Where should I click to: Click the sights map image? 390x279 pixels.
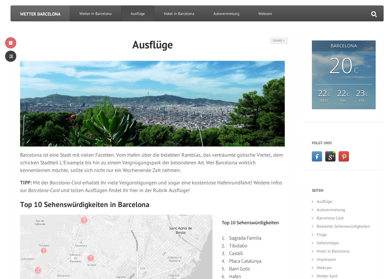click(116, 247)
